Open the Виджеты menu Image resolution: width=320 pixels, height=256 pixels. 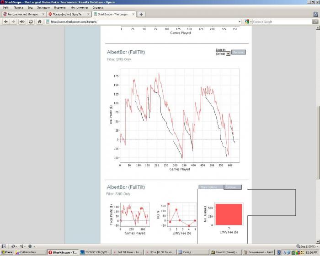coord(60,8)
